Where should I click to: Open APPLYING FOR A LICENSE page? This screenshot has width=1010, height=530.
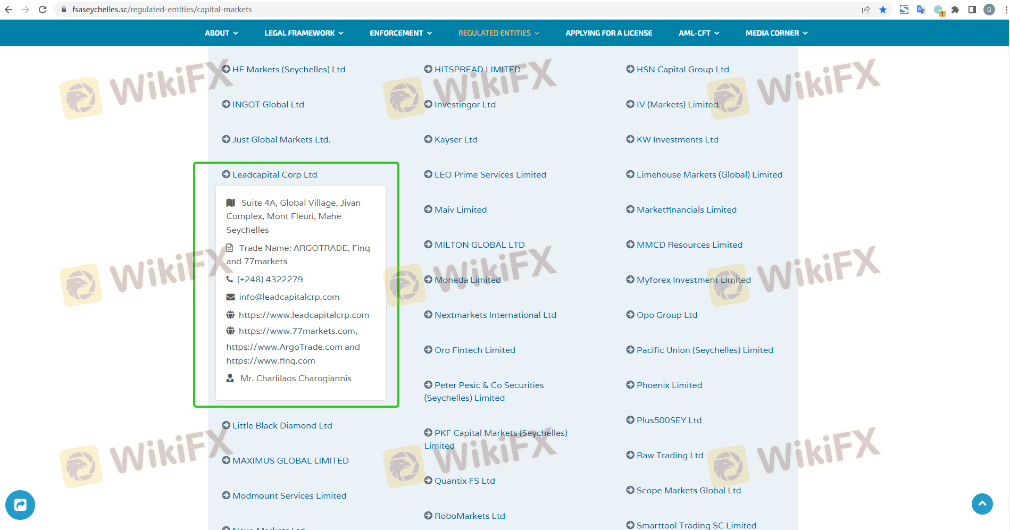608,33
